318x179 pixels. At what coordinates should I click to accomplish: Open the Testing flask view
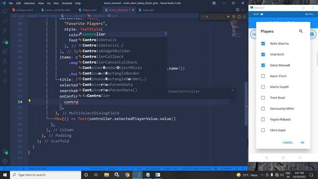(x=5, y=61)
